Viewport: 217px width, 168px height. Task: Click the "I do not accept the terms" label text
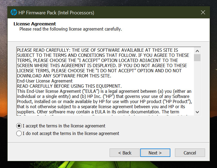(x=71, y=133)
